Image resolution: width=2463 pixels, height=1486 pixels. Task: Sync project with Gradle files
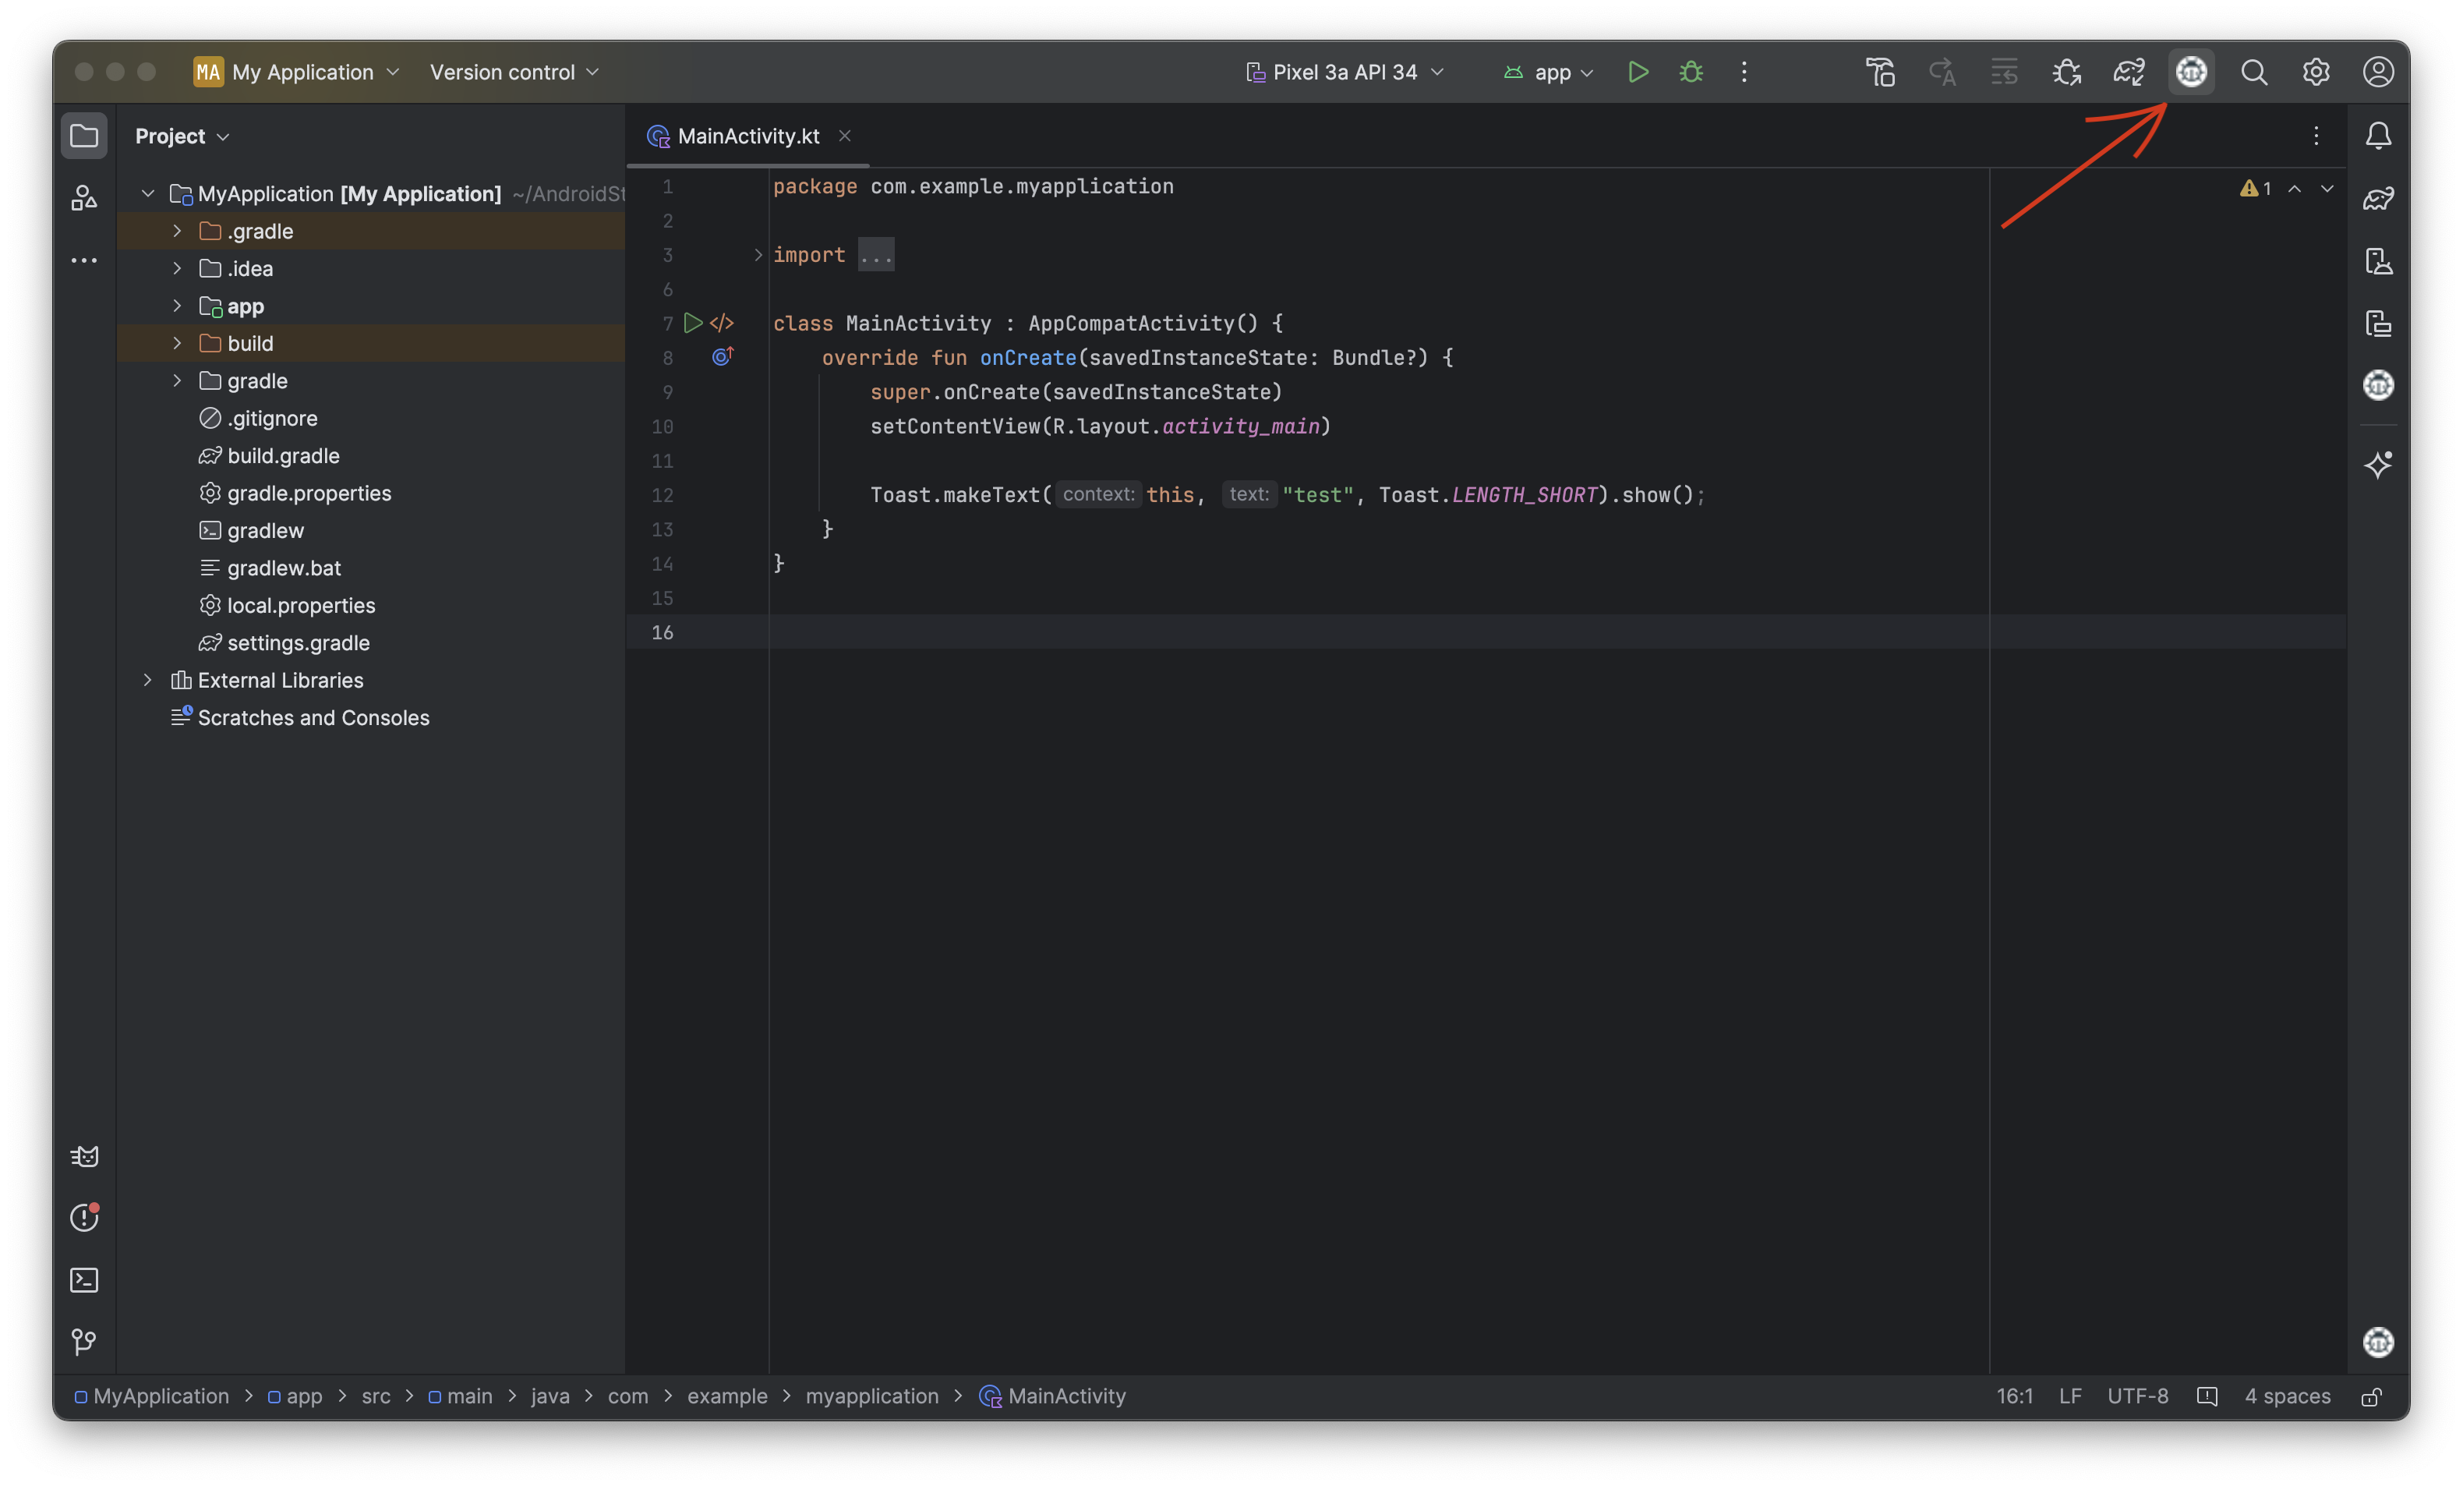pyautogui.click(x=2128, y=72)
